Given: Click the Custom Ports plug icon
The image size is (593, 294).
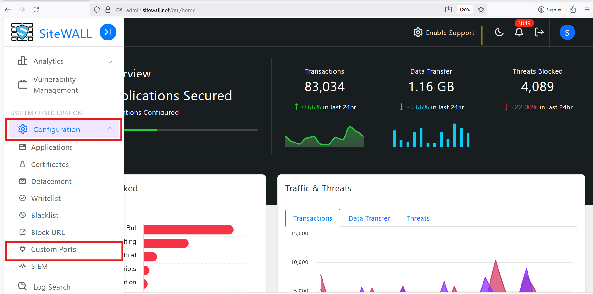Looking at the screenshot, I should click(22, 249).
